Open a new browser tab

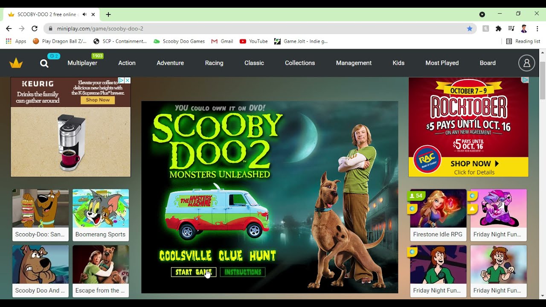coord(108,14)
